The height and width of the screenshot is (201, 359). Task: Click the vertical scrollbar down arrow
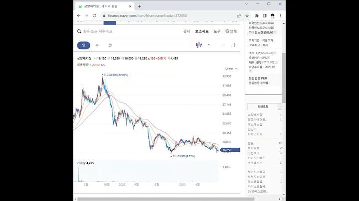click(284, 195)
